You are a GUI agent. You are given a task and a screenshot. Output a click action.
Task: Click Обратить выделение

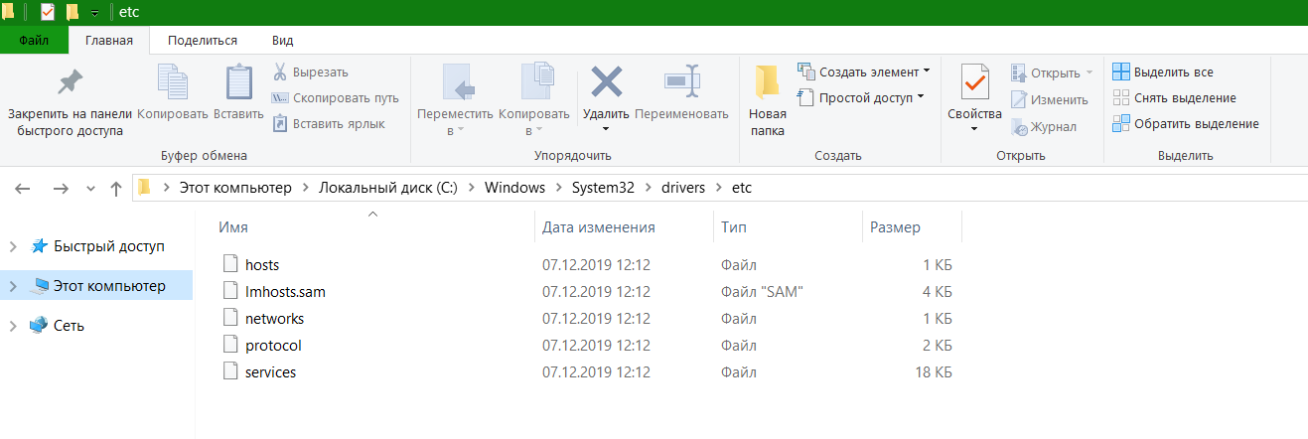(1185, 124)
